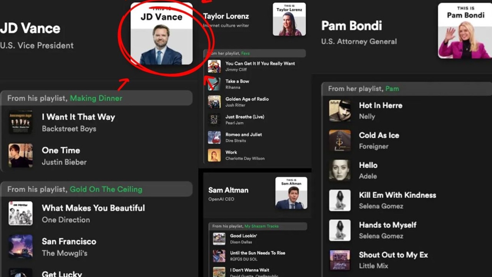Click the Just Breathe (Live) album art
The image size is (492, 277).
tap(214, 120)
